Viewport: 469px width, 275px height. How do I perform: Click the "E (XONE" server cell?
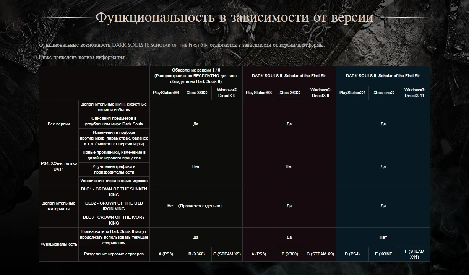(383, 254)
